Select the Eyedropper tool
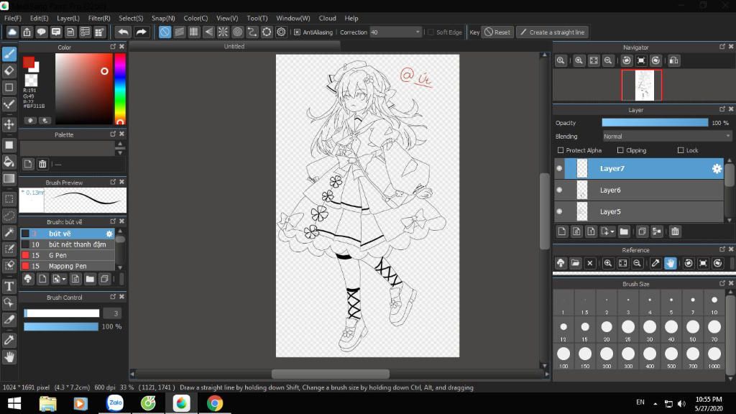This screenshot has width=736, height=414. click(9, 340)
